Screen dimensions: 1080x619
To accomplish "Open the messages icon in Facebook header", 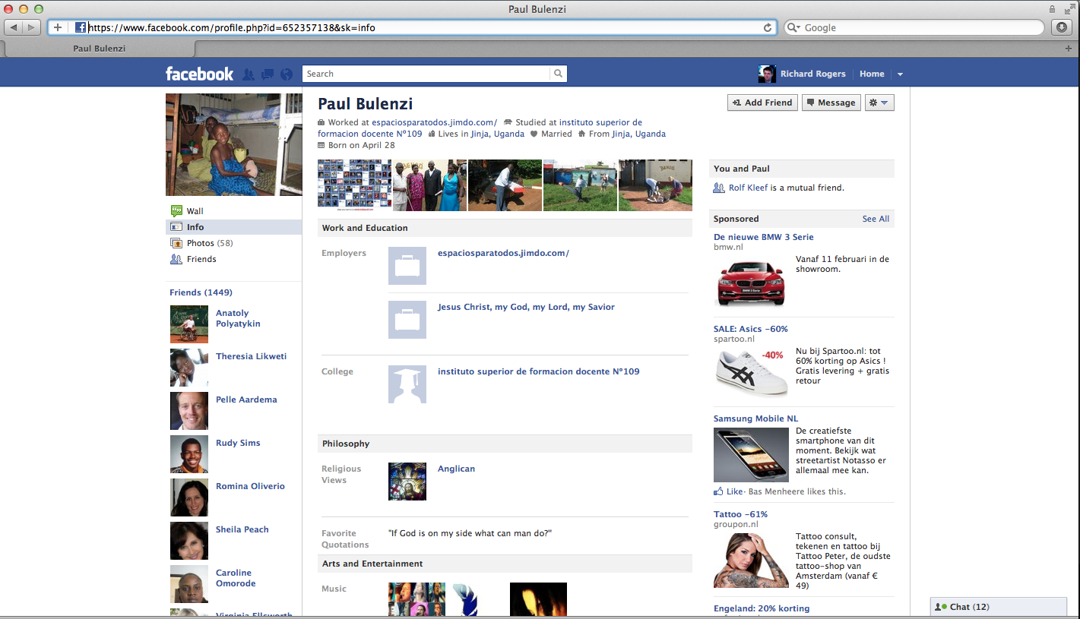I will pyautogui.click(x=268, y=74).
